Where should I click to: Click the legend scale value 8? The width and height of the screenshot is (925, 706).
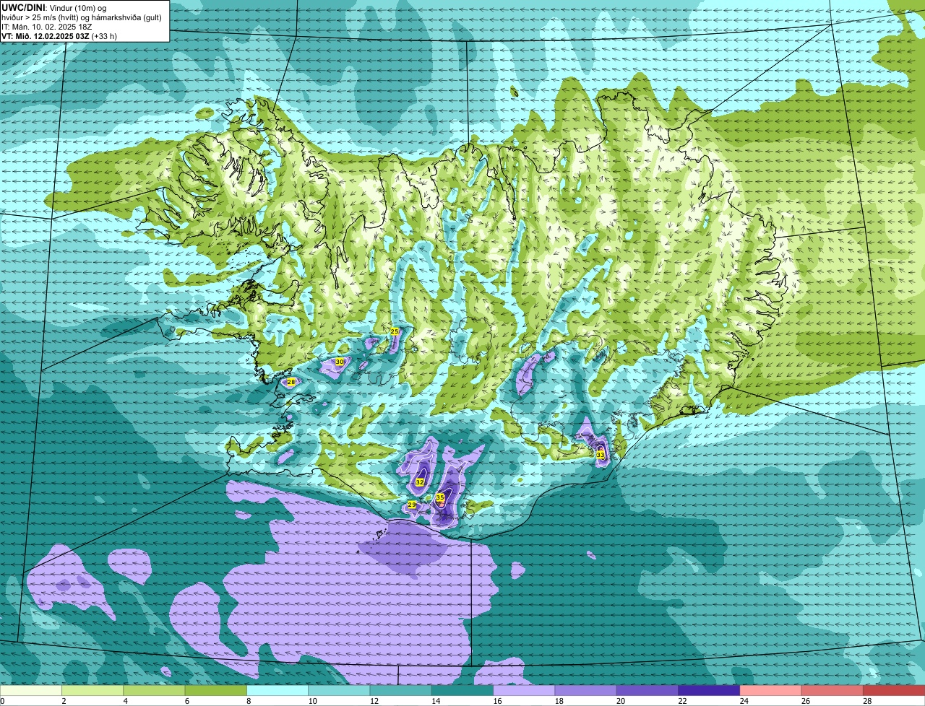(x=249, y=701)
